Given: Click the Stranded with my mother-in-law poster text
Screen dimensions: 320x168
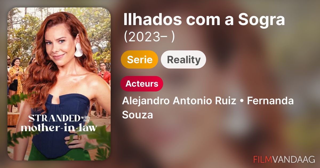Looking at the screenshot, I should coord(59,123).
